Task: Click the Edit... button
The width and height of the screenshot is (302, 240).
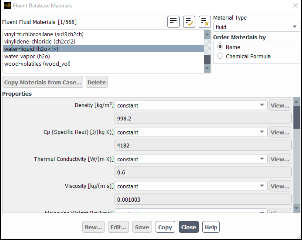Action: tap(118, 227)
